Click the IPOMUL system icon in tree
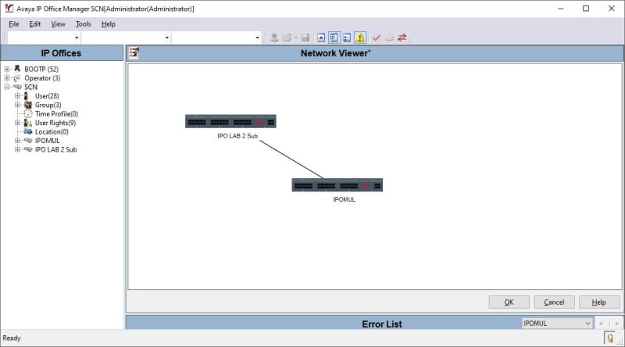Image resolution: width=625 pixels, height=347 pixels. tap(28, 141)
